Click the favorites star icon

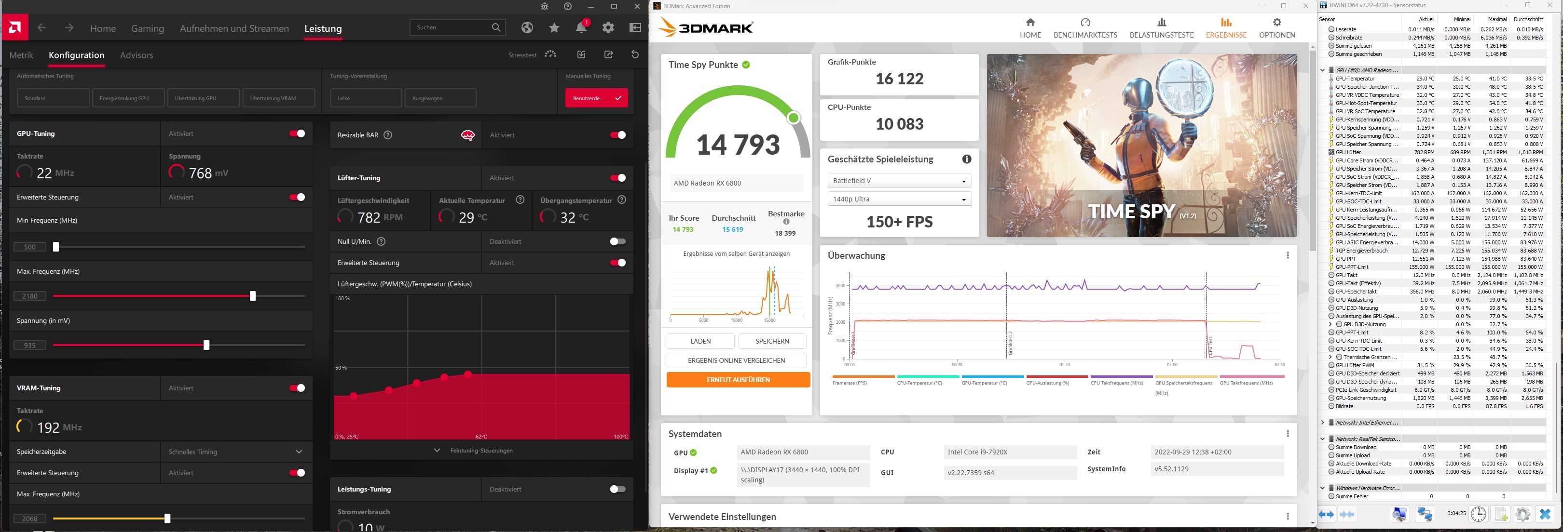click(554, 28)
